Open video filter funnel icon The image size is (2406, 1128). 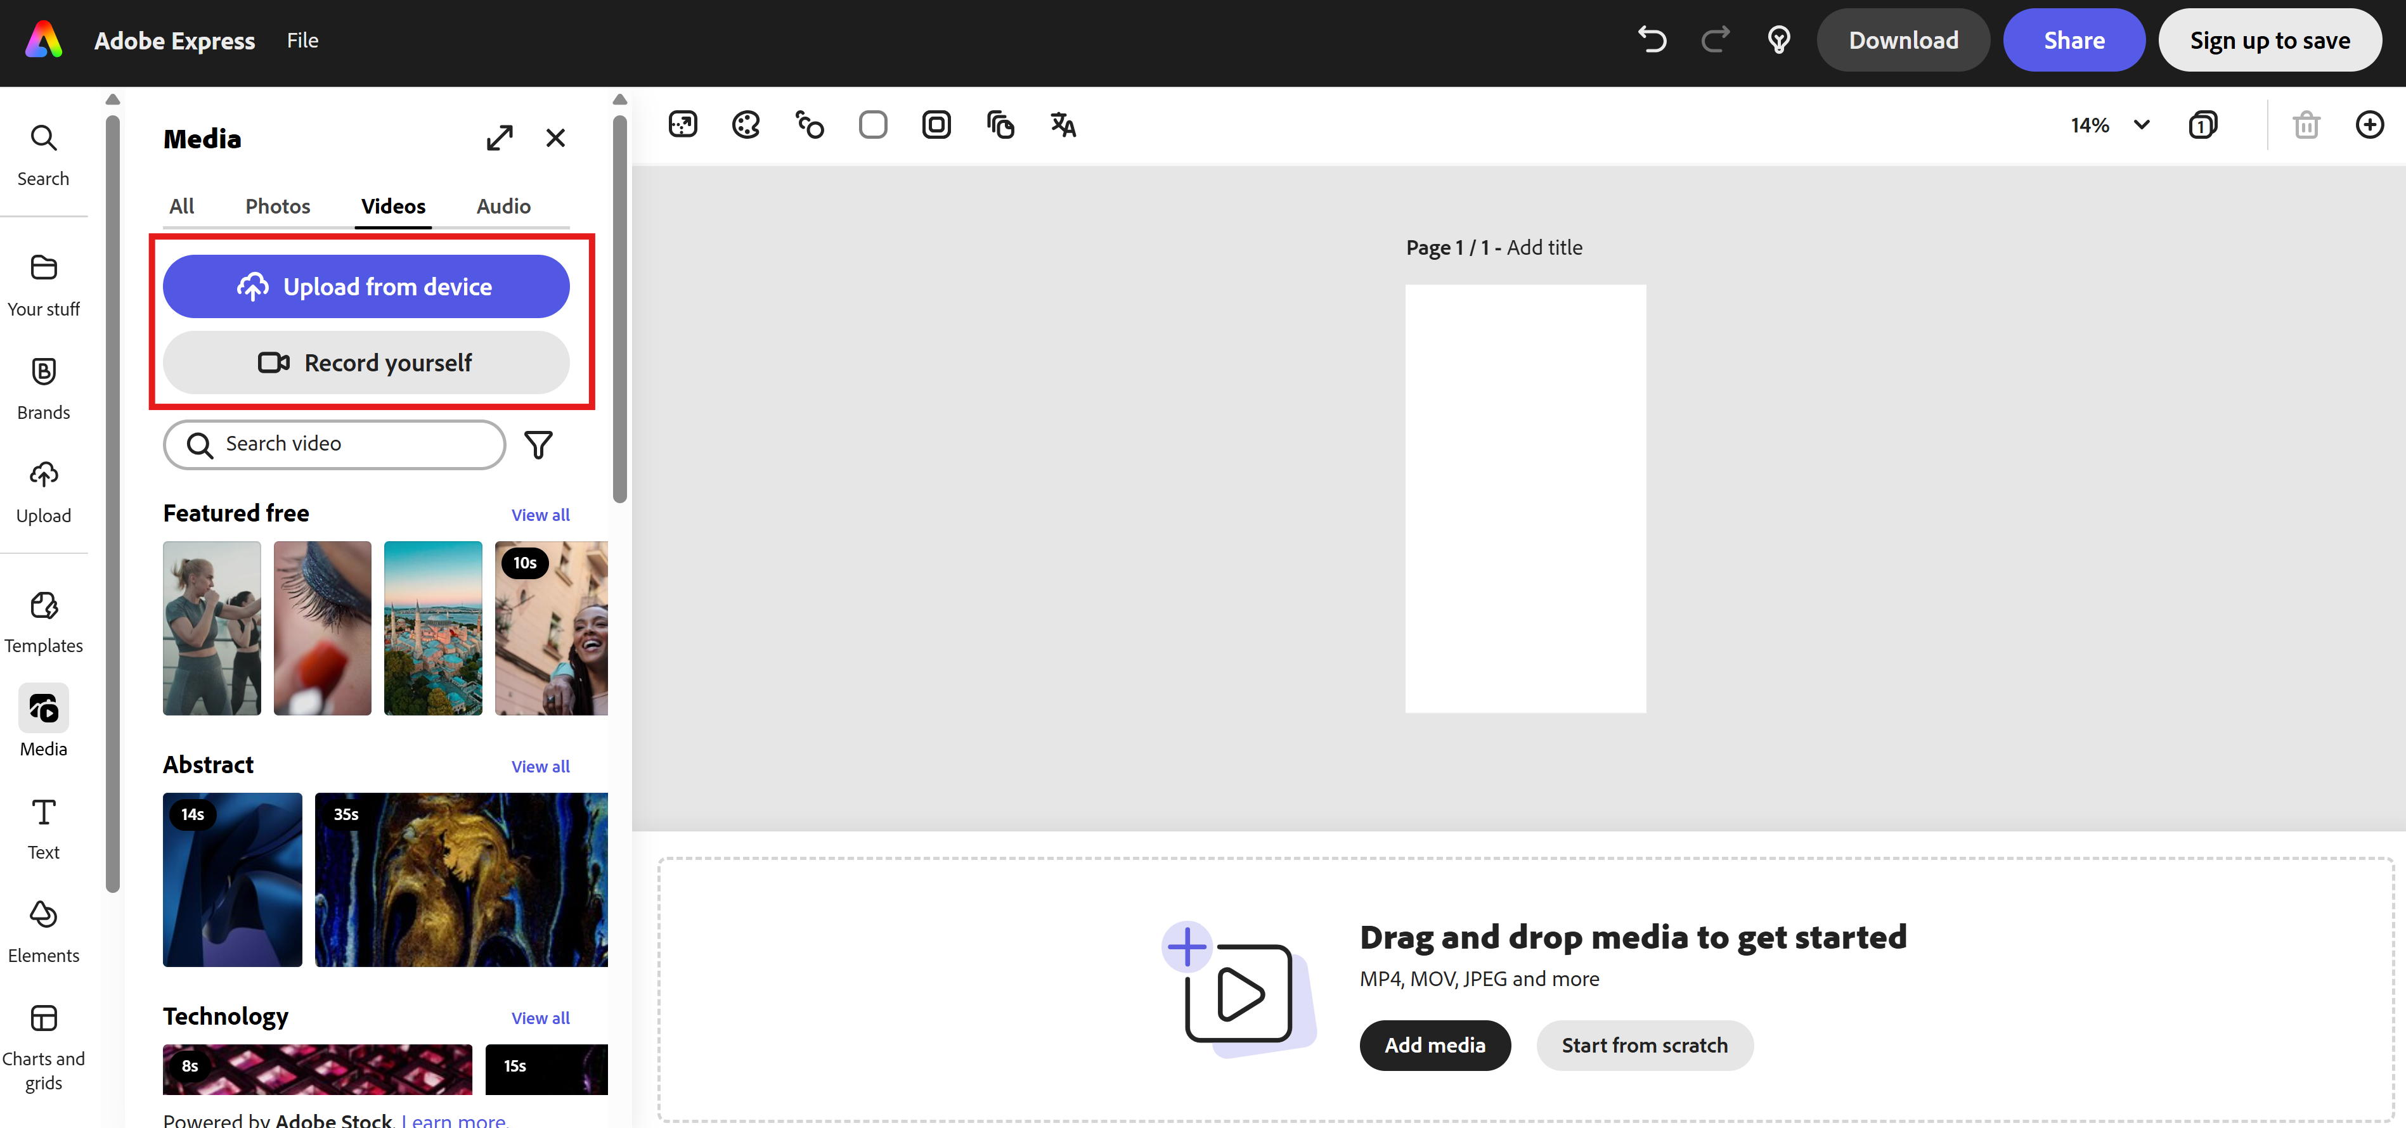[538, 444]
